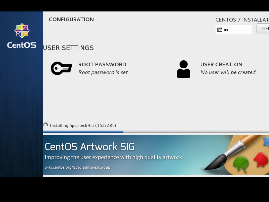The image size is (269, 202).
Task: Click the us keyboard layout field
Action: click(233, 30)
